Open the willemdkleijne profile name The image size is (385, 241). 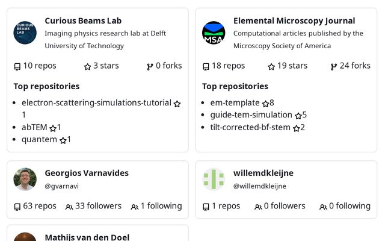coord(263,173)
